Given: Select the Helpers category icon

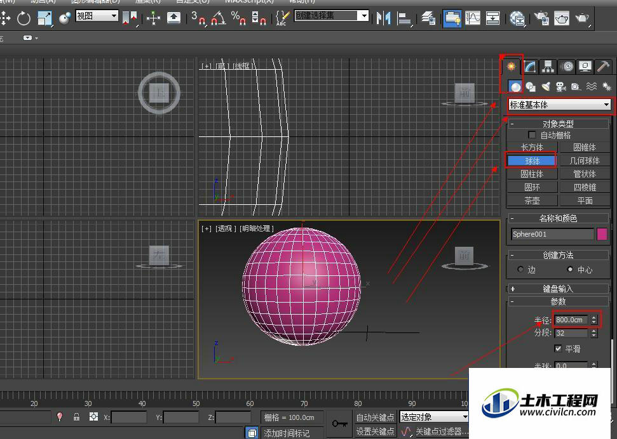Looking at the screenshot, I should 576,86.
